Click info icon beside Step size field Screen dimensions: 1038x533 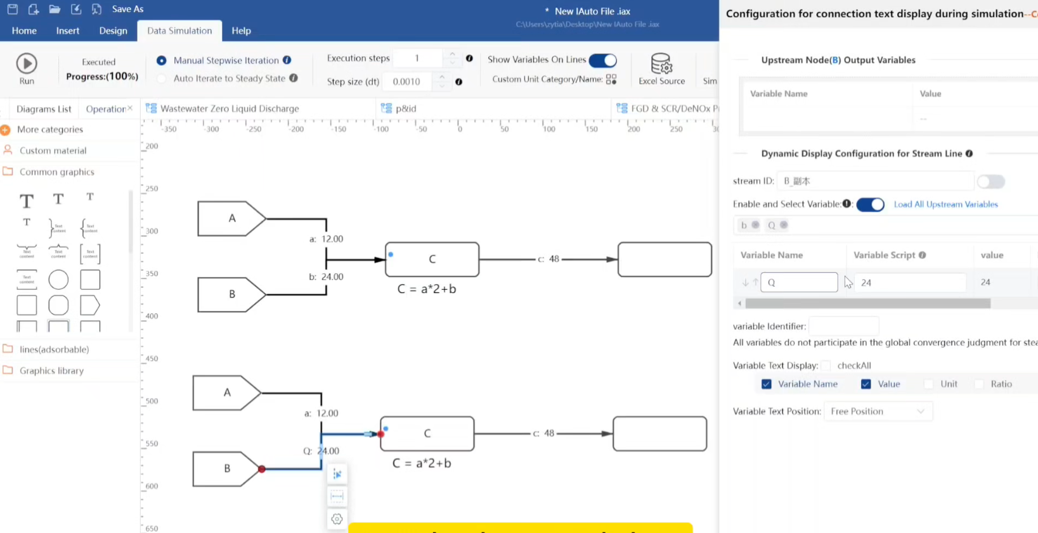[458, 82]
